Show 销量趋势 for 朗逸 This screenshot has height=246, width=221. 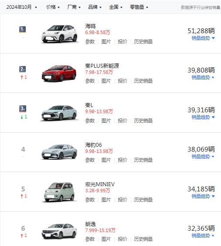coord(203,236)
